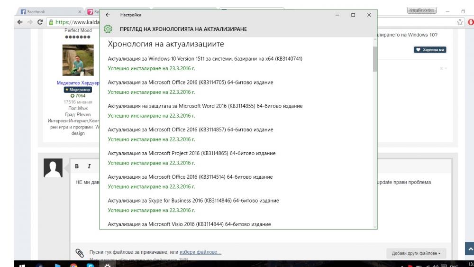Viewport: 474px width, 267px height.
Task: Close the Facebook tab
Action: click(x=80, y=12)
